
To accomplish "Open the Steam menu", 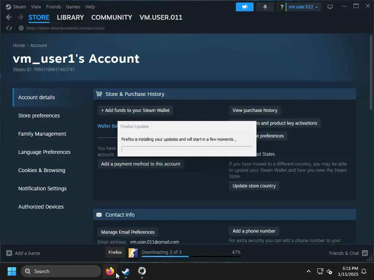I will click(19, 7).
